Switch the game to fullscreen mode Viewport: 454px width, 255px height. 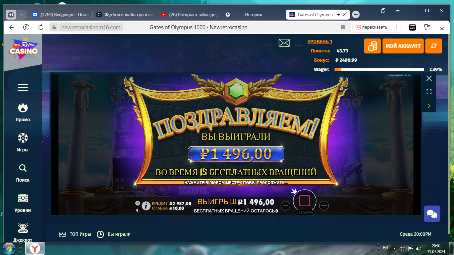(429, 92)
